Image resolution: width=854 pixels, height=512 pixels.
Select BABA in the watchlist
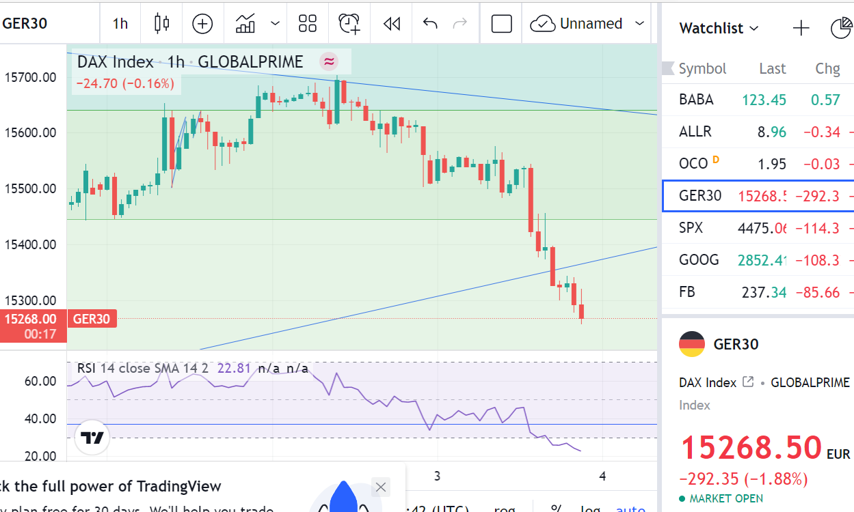696,100
